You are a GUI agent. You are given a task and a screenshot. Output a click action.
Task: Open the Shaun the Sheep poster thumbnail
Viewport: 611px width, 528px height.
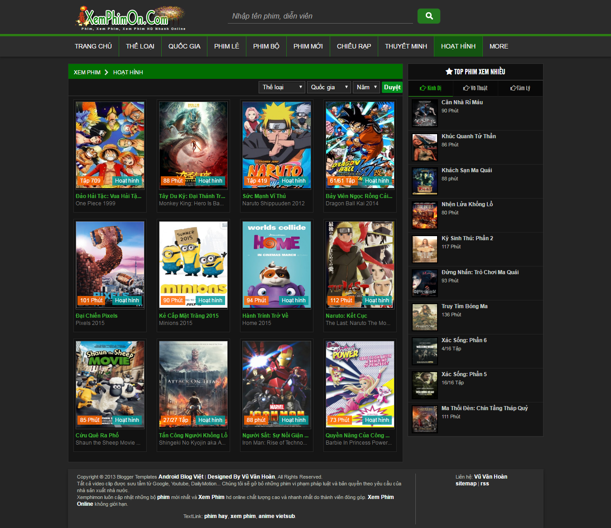pyautogui.click(x=110, y=384)
